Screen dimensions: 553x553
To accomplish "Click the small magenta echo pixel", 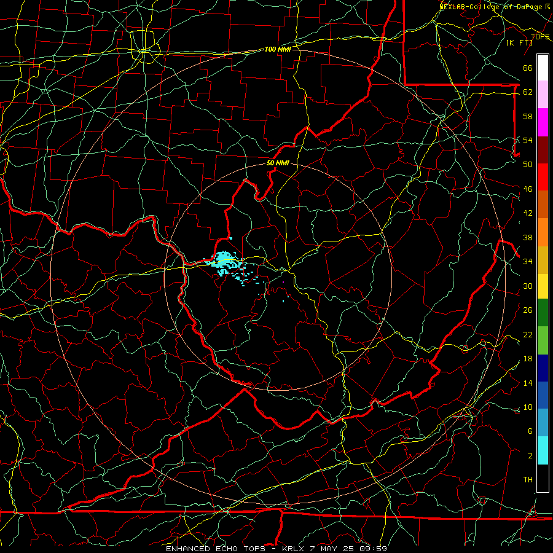I will (283, 282).
